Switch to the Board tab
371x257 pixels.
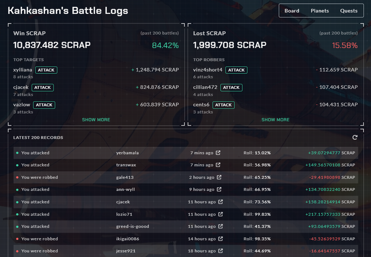(x=292, y=11)
